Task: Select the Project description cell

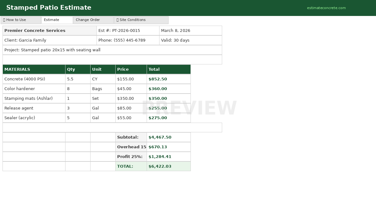Action: (112, 50)
